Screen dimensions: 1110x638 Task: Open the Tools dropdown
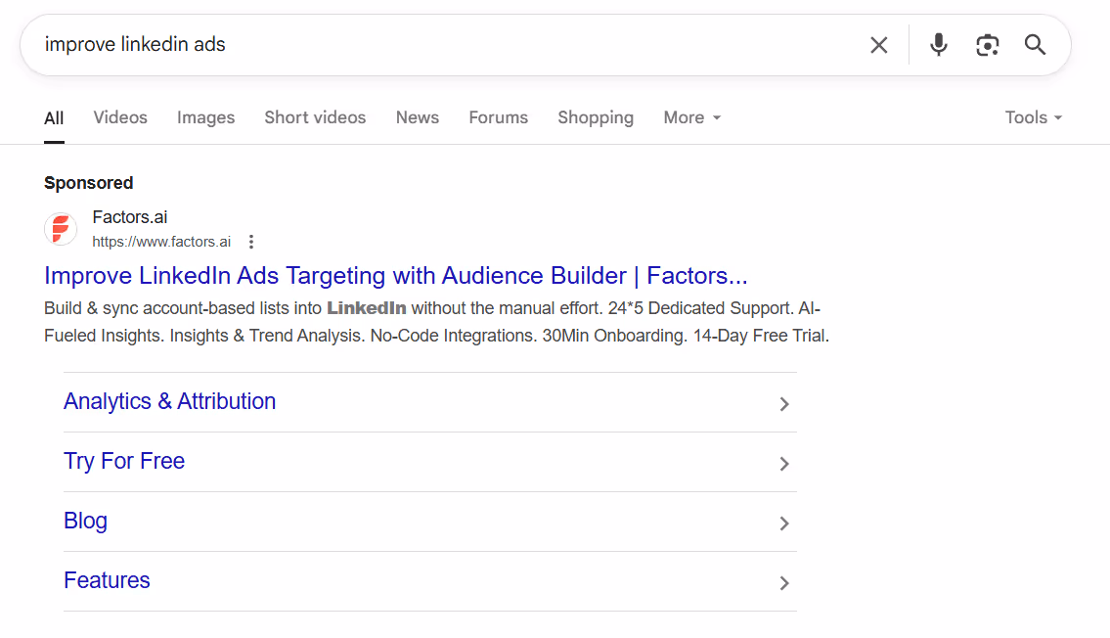(x=1034, y=117)
